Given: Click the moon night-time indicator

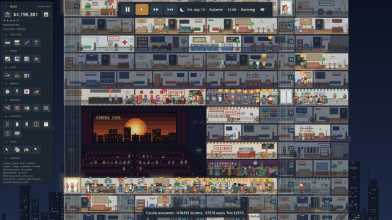Looking at the screenshot, I should point(182,10).
